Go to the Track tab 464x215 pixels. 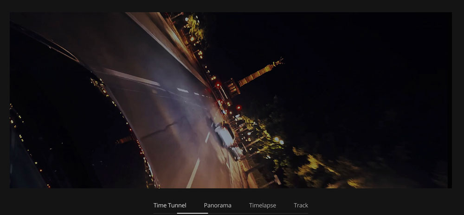point(301,205)
